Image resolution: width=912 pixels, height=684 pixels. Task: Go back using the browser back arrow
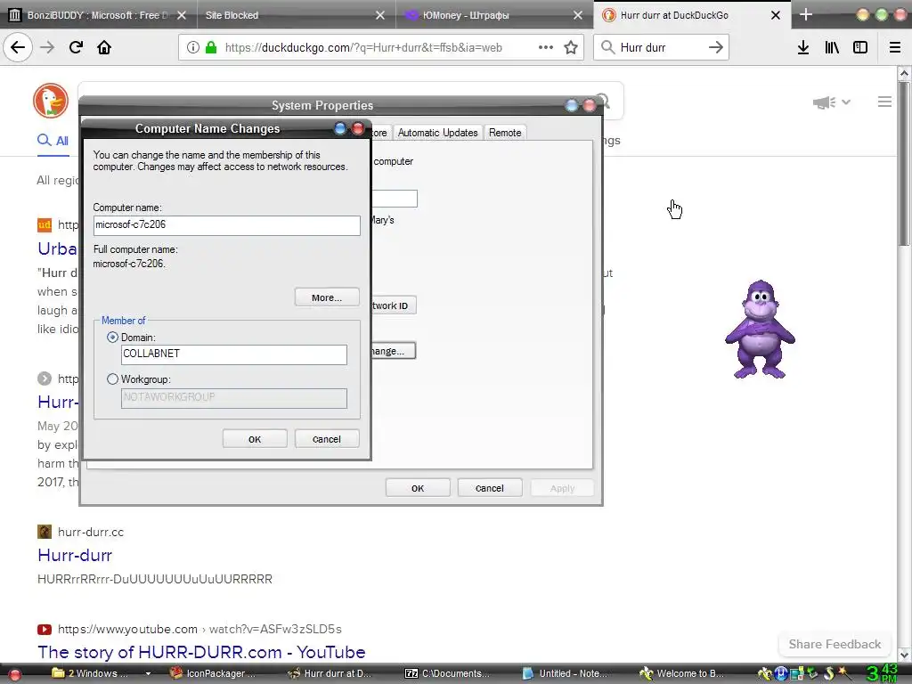coord(18,47)
